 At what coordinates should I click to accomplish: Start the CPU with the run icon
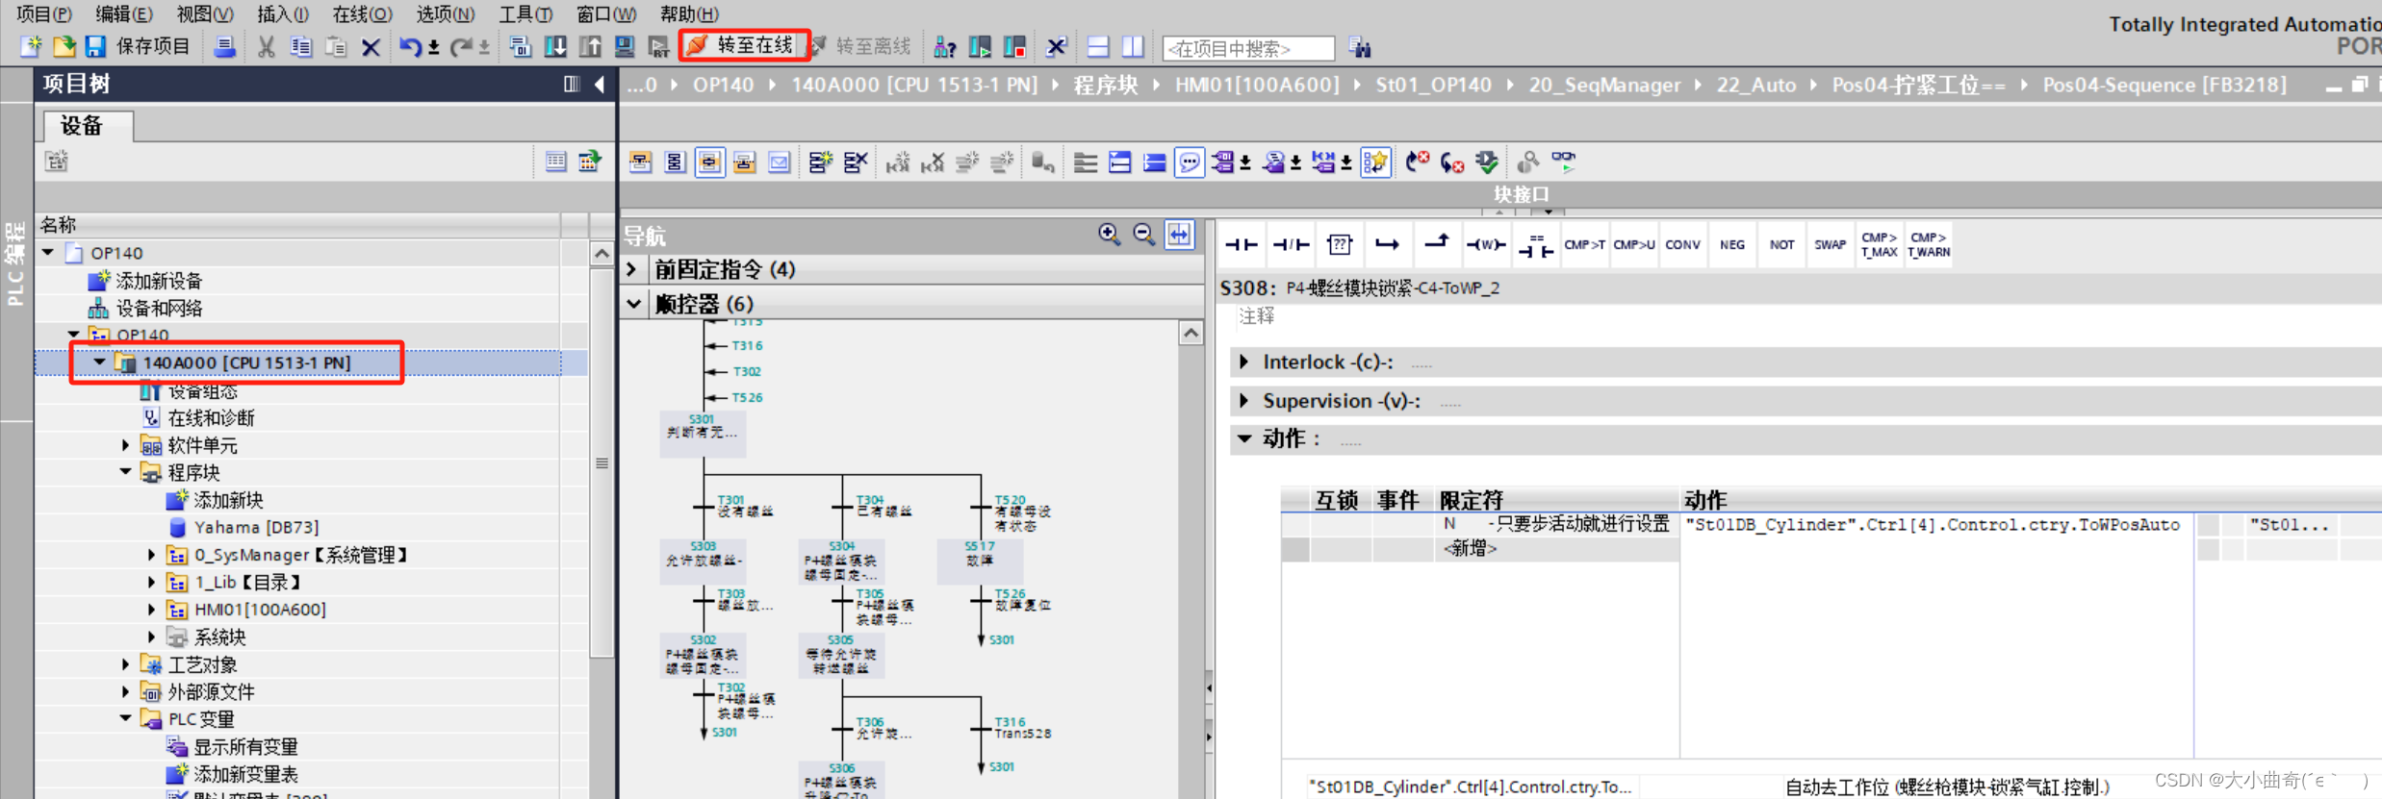pos(980,46)
